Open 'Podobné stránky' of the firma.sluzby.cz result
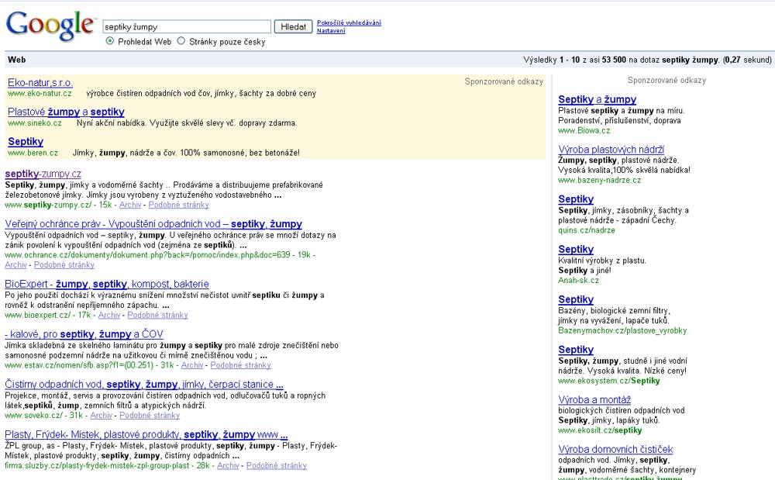 [277, 466]
